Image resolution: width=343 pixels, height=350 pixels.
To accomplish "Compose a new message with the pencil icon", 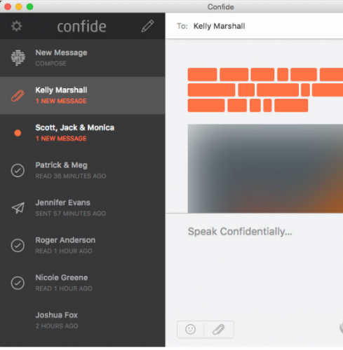I will [147, 26].
